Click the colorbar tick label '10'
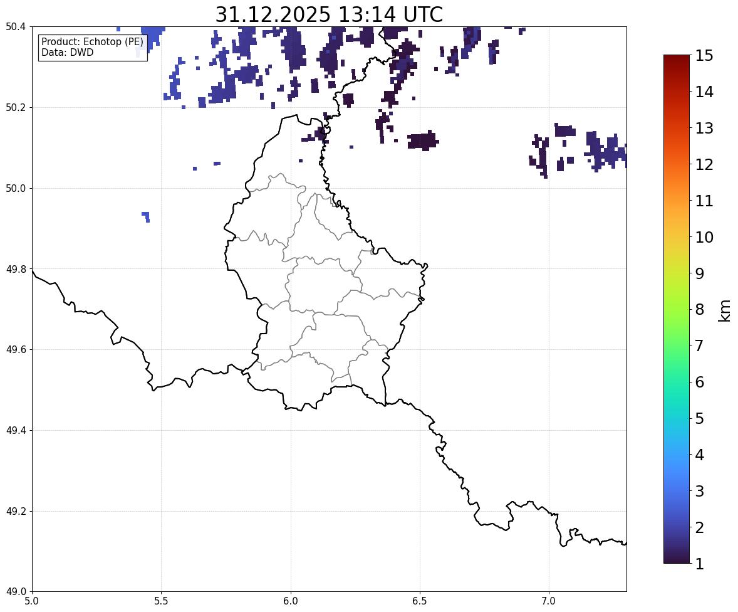Image resolution: width=738 pixels, height=612 pixels. 704,237
